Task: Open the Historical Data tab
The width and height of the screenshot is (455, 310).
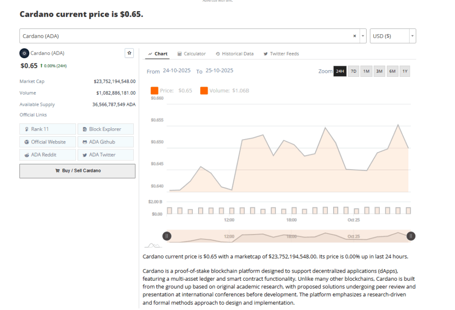Action: coord(235,54)
